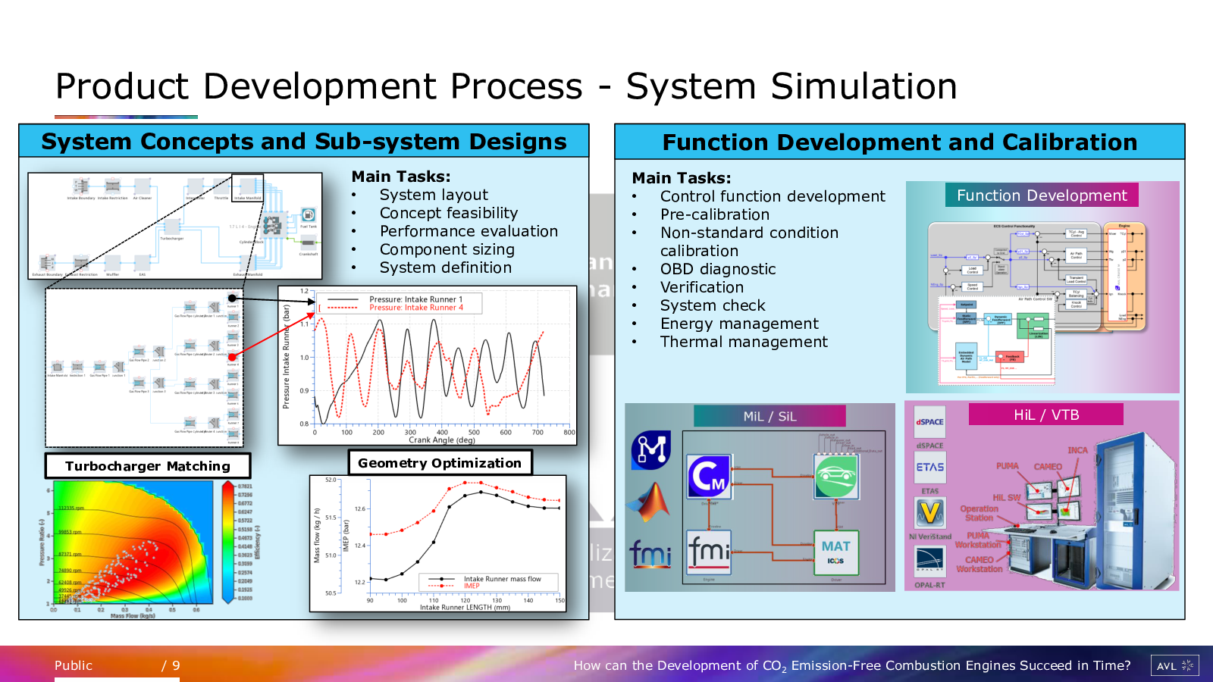
Task: Click the Fuel Tank icon in engine model
Action: pyautogui.click(x=308, y=215)
